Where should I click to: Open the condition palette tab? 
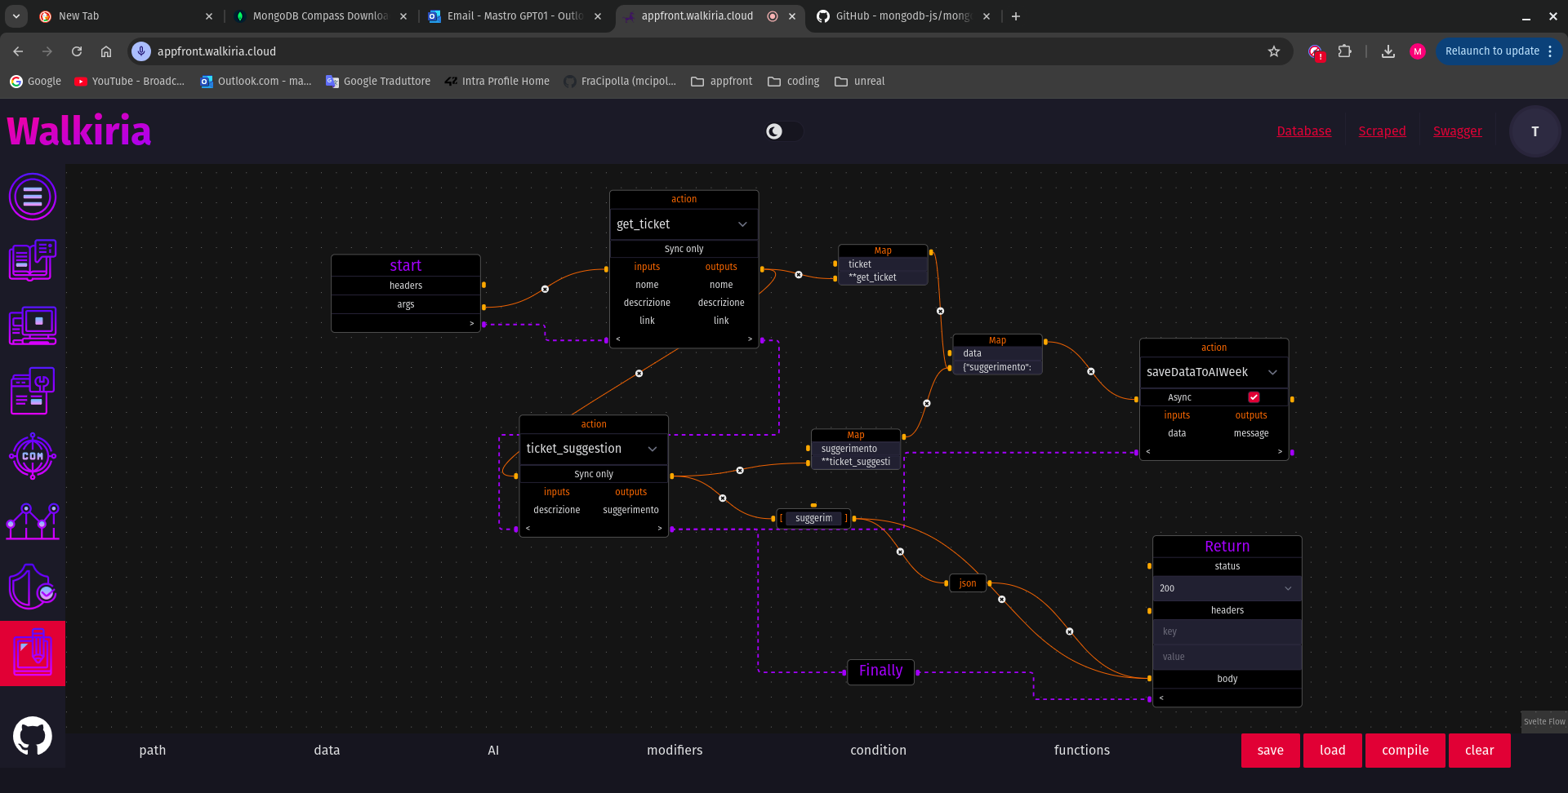(878, 750)
